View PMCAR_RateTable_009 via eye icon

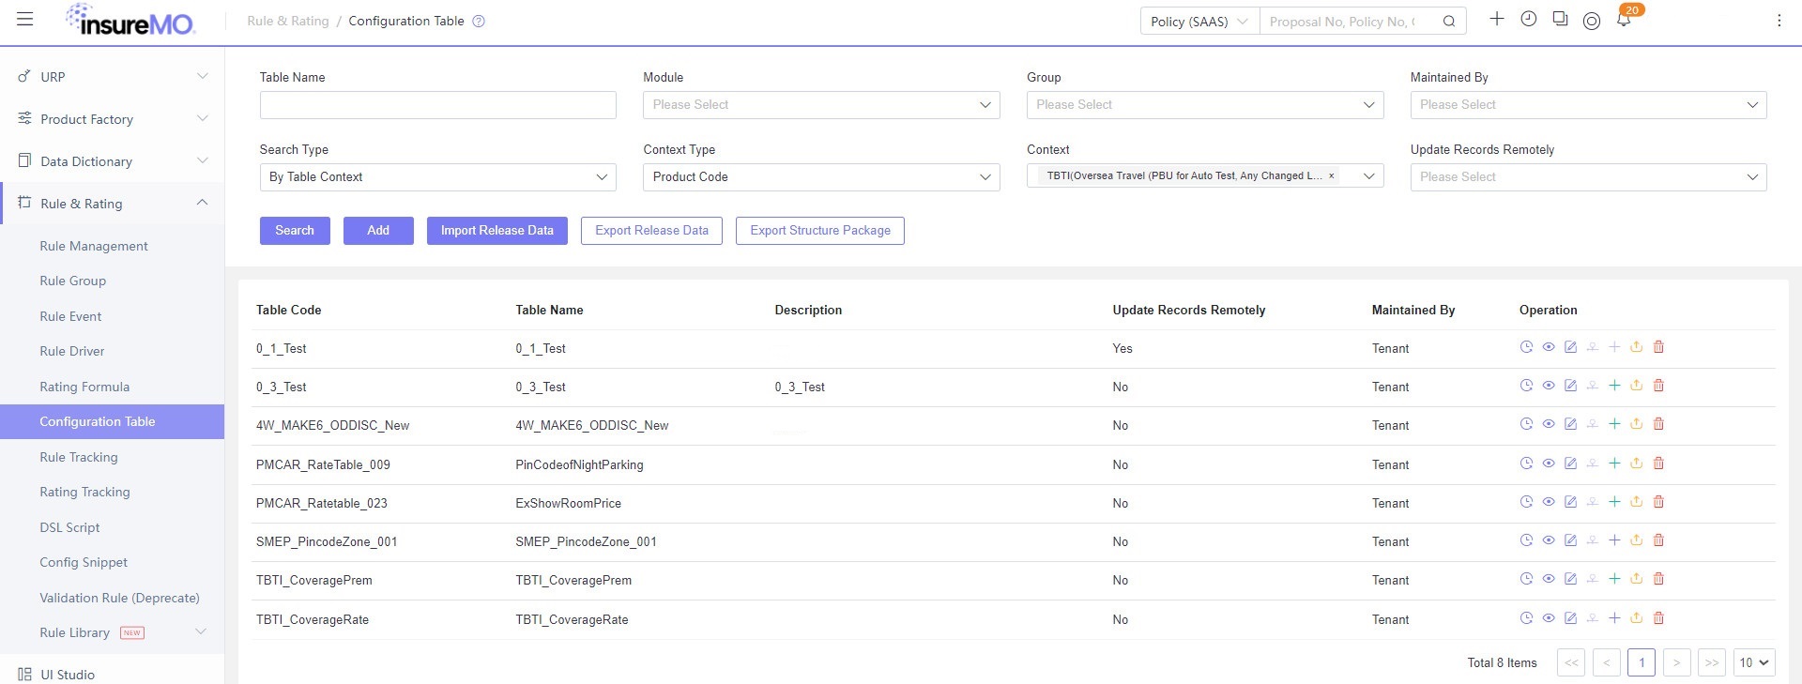click(1549, 464)
